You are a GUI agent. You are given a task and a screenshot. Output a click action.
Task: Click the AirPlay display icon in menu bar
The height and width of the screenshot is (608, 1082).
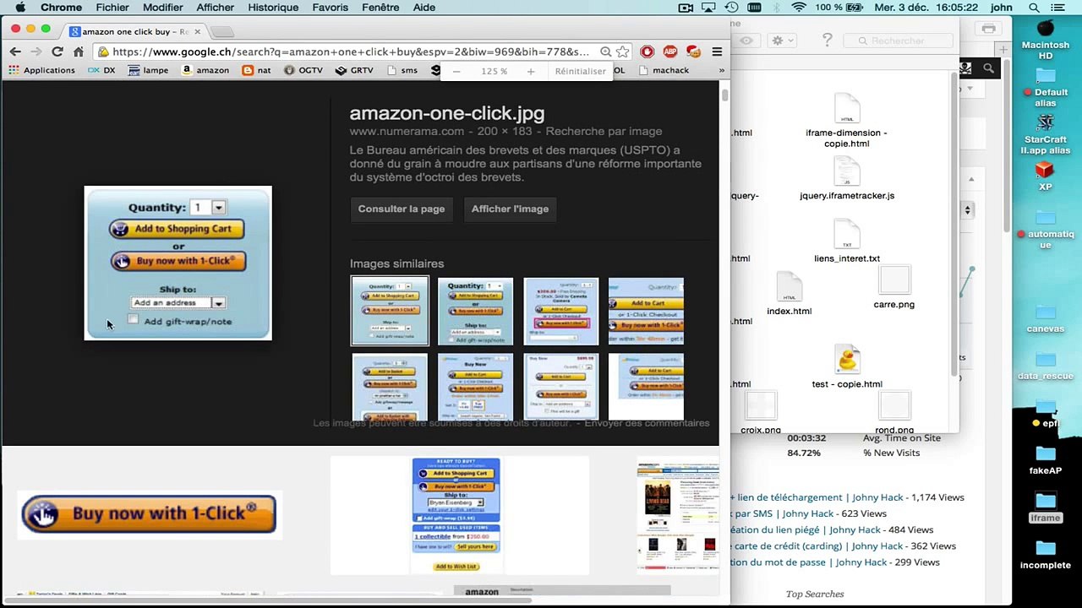pos(709,8)
